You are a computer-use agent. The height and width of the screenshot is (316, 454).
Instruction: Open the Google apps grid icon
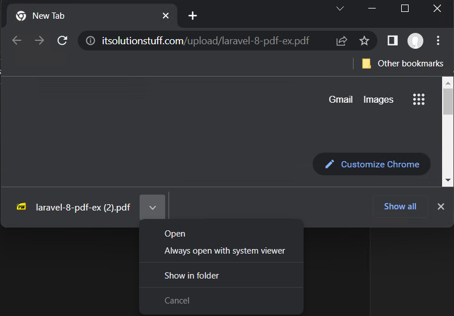coord(419,99)
